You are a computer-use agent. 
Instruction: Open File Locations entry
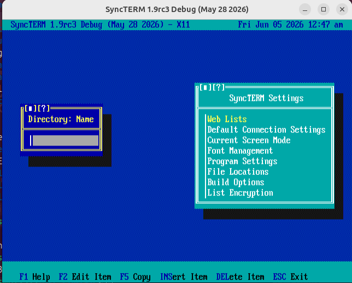pyautogui.click(x=238, y=172)
